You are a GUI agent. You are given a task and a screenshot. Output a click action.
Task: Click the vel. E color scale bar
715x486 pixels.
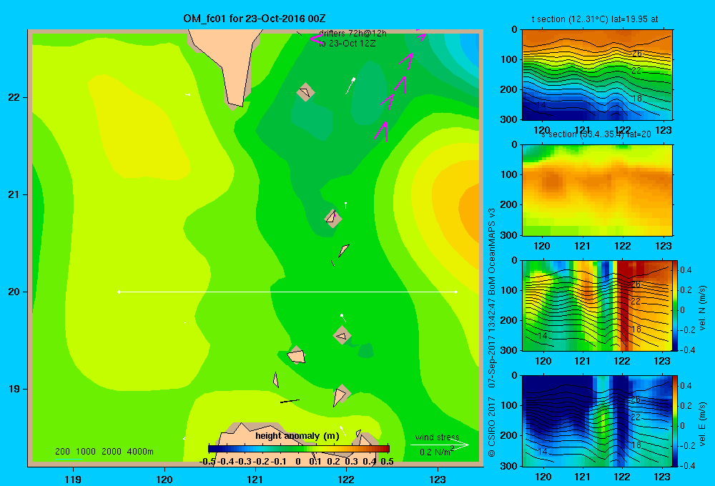click(676, 421)
